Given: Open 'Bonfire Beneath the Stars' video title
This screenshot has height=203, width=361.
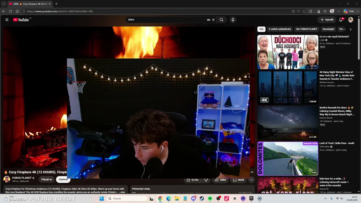Looking at the screenshot, I should coord(337,111).
